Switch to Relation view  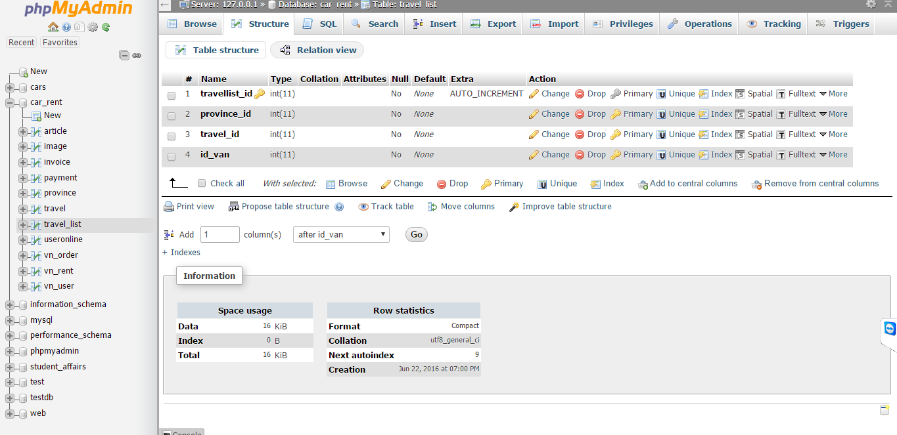point(317,51)
